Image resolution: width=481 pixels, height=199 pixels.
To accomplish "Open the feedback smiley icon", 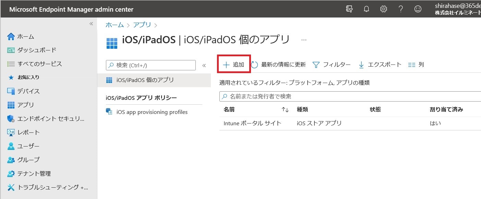I will point(418,9).
